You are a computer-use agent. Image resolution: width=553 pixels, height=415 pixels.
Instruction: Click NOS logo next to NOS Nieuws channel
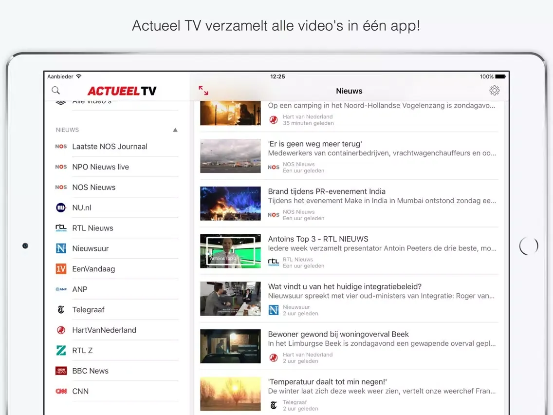[61, 188]
